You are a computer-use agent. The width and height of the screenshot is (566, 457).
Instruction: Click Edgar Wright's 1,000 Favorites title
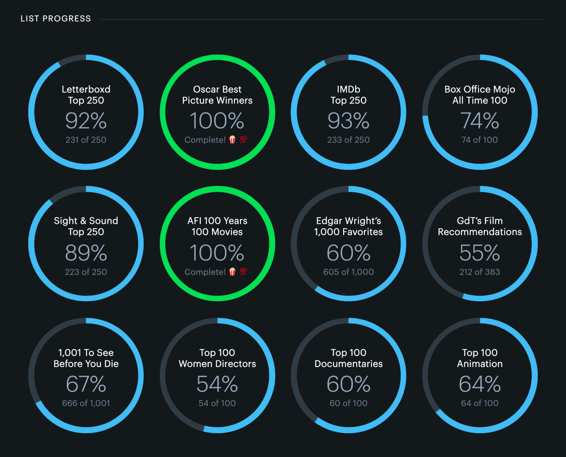click(348, 226)
